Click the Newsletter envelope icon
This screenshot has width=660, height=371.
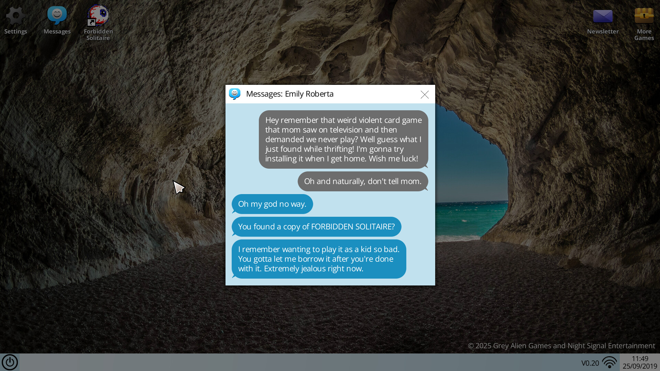603,15
